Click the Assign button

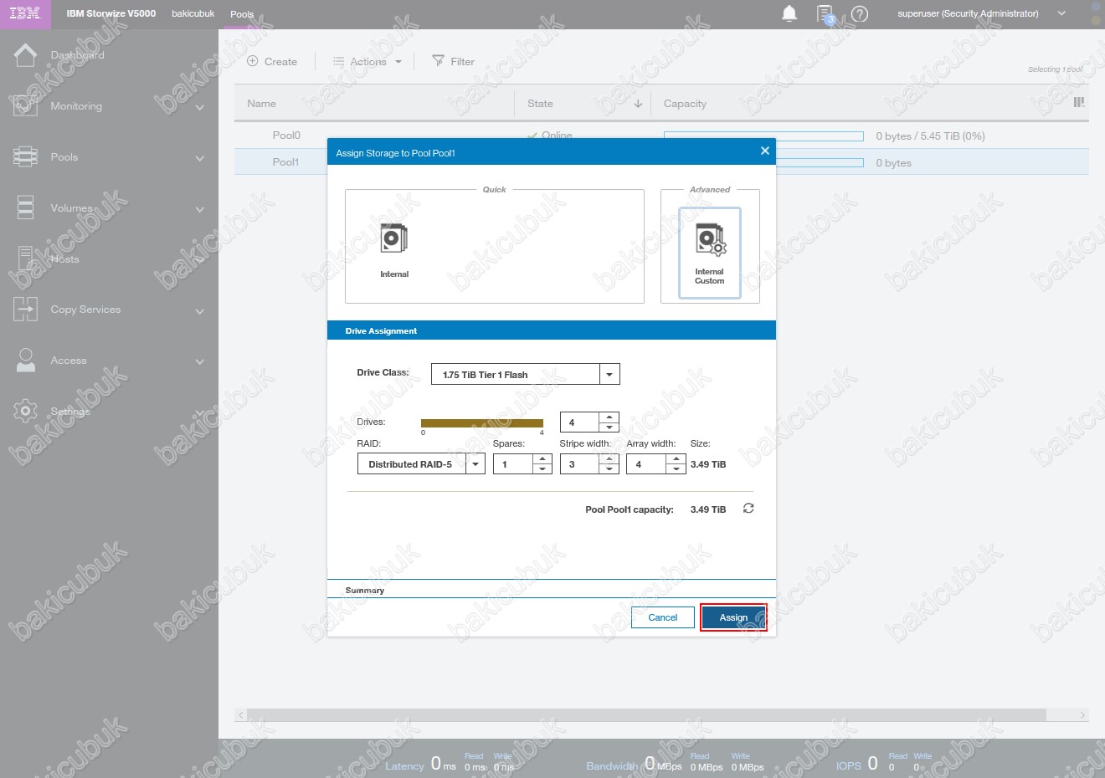[x=733, y=617]
